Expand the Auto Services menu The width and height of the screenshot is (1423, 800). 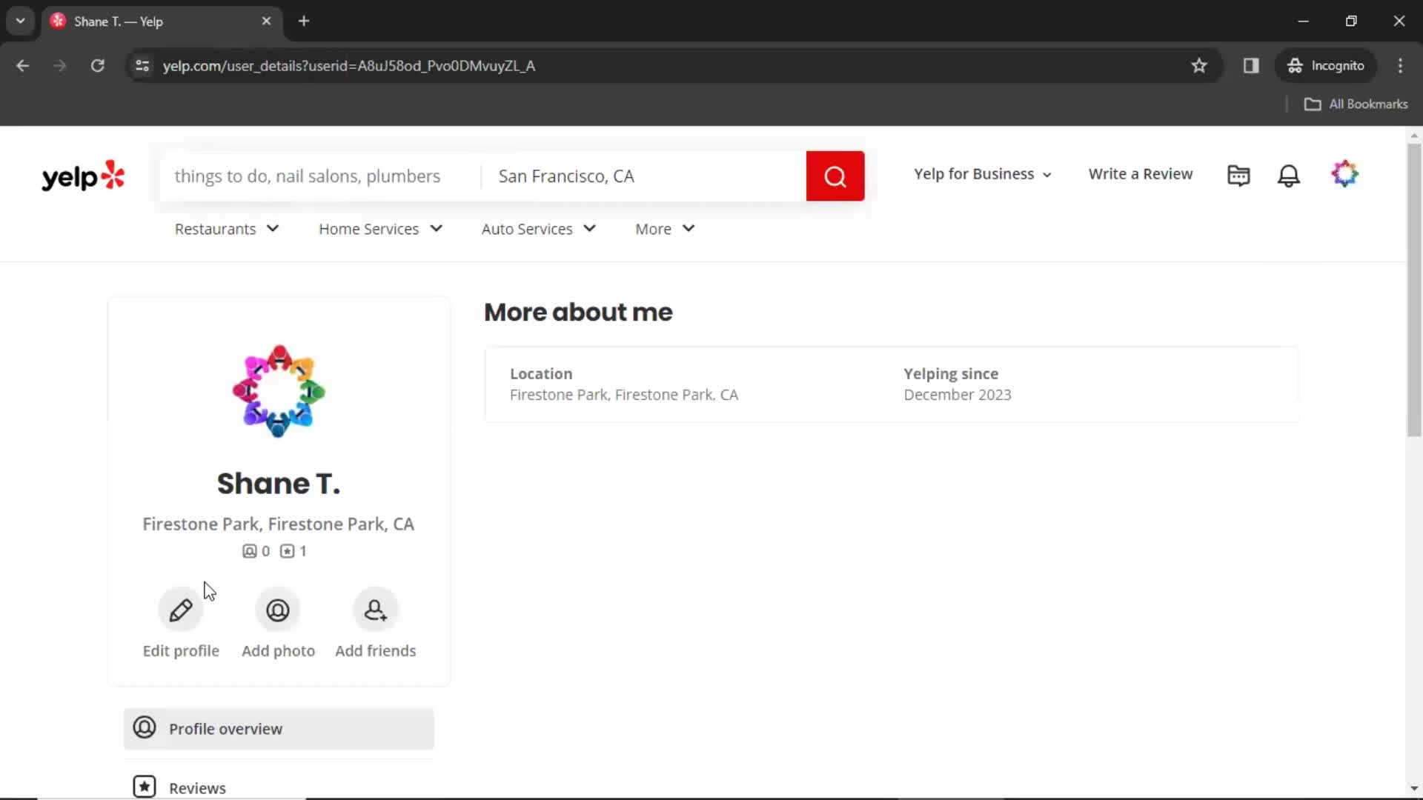point(539,229)
